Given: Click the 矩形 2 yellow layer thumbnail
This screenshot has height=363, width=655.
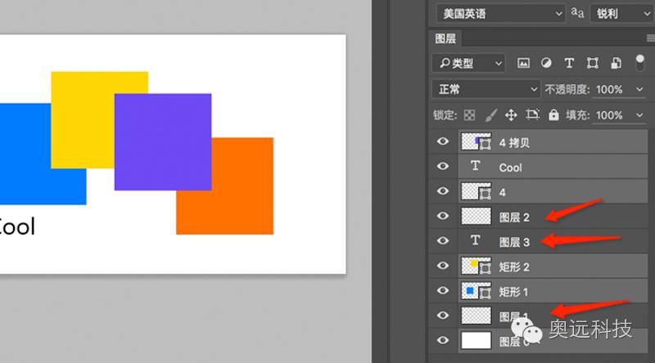Looking at the screenshot, I should (x=476, y=266).
